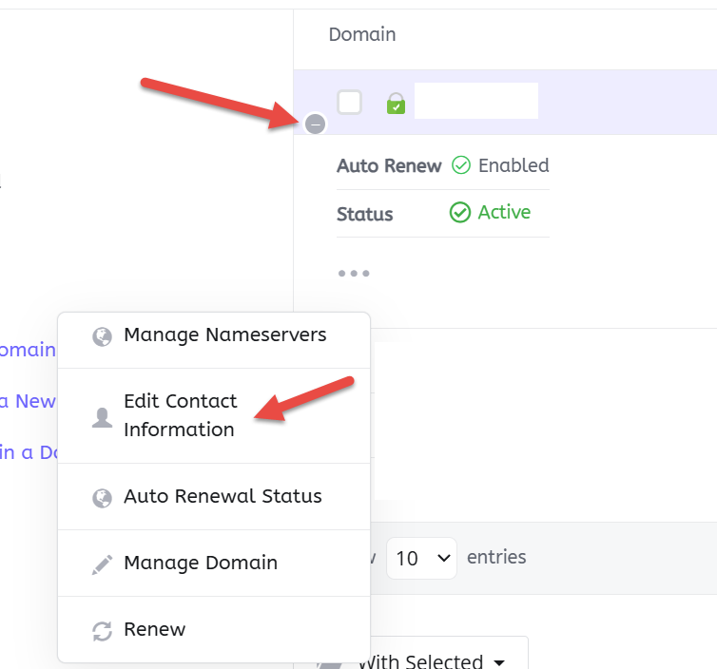The width and height of the screenshot is (717, 669).
Task: Click the globe icon beside Manage Nameservers
Action: 102,335
